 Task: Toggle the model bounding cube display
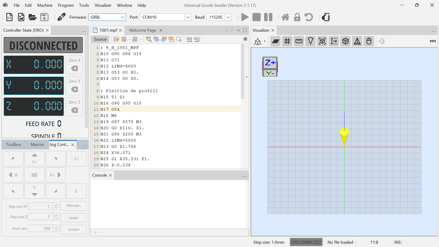click(322, 42)
